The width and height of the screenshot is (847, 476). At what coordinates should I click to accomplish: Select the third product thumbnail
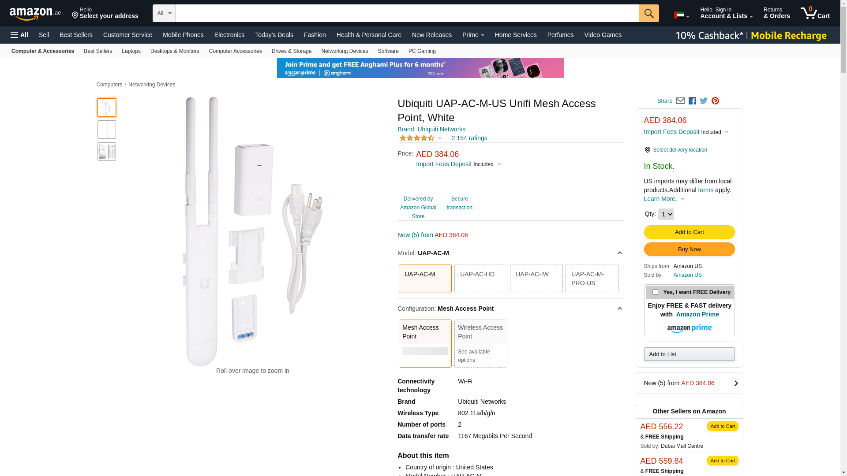point(107,152)
